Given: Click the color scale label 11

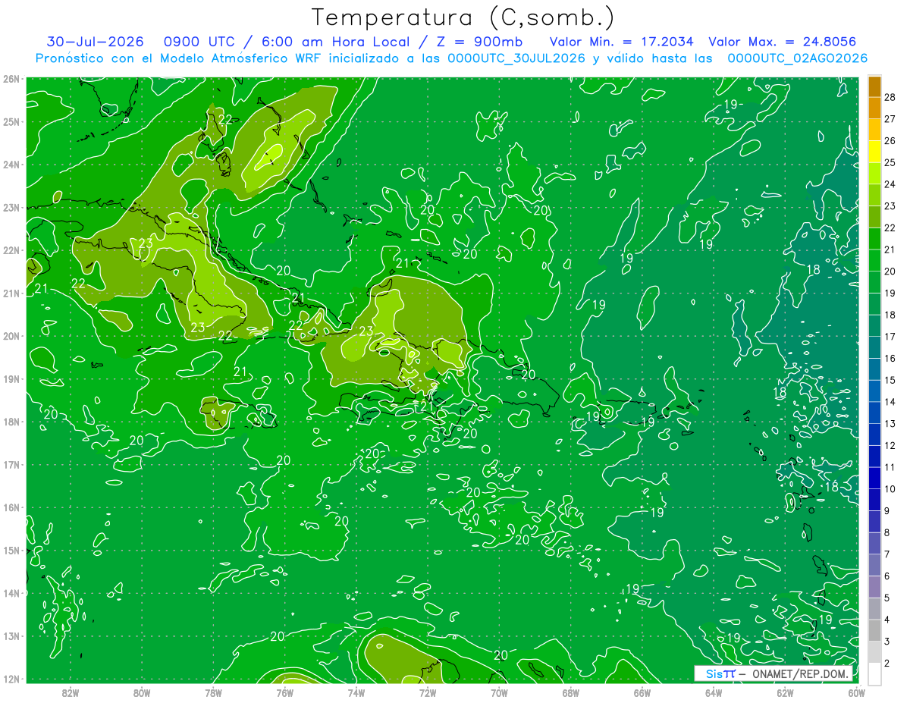Looking at the screenshot, I should [890, 467].
